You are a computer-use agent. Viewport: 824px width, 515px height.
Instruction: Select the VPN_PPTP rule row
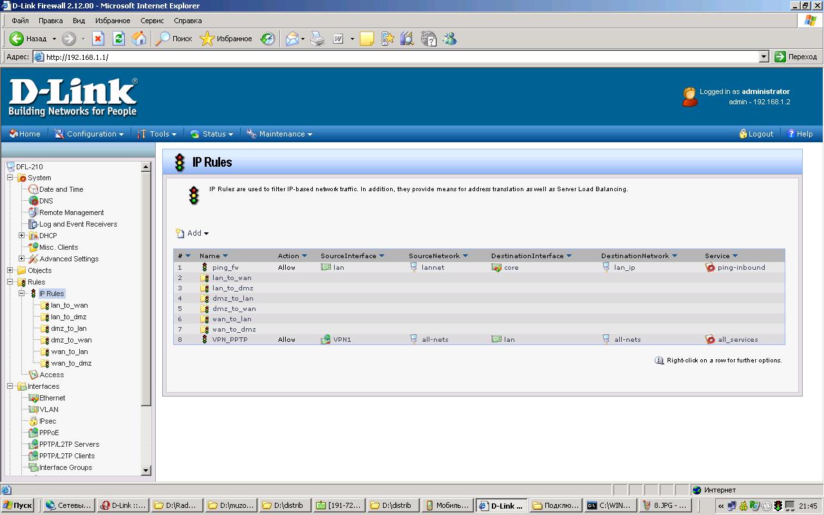[479, 339]
